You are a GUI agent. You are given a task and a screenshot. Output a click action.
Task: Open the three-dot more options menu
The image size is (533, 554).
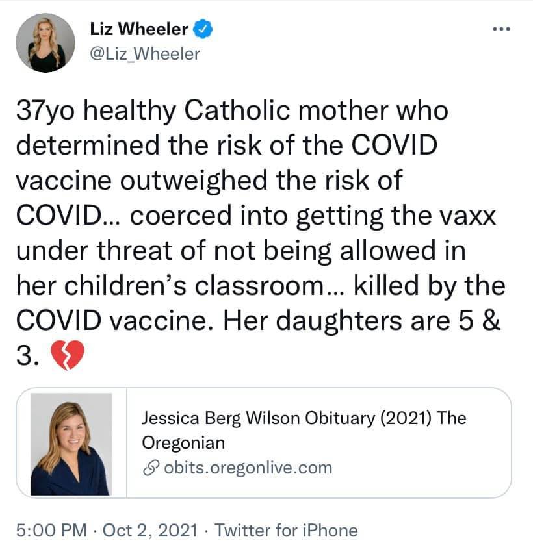point(501,29)
